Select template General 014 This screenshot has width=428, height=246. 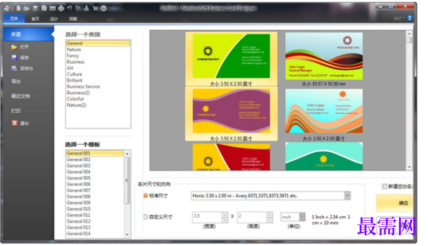[x=78, y=234]
